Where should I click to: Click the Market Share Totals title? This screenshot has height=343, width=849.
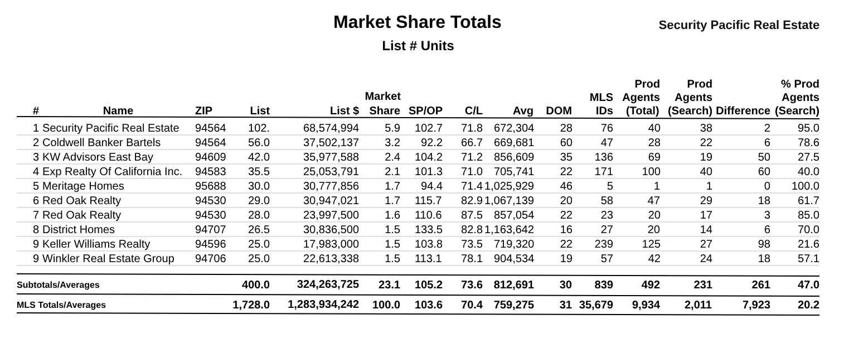click(x=418, y=22)
